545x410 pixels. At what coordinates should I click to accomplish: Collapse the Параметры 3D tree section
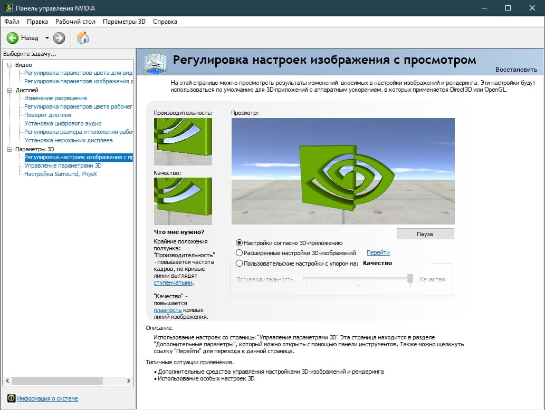9,149
